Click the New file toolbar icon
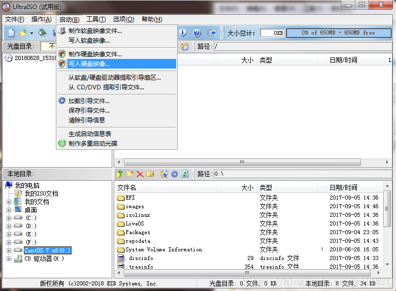Viewport: 396px width, 291px height. 12,33
